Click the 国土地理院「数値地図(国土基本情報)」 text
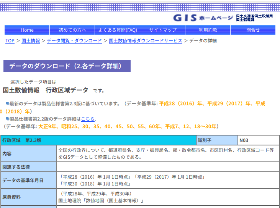 click(101, 200)
